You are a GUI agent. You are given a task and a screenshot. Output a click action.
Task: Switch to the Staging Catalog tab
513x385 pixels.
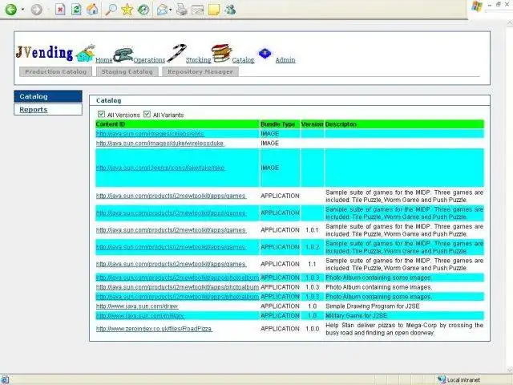pyautogui.click(x=127, y=71)
